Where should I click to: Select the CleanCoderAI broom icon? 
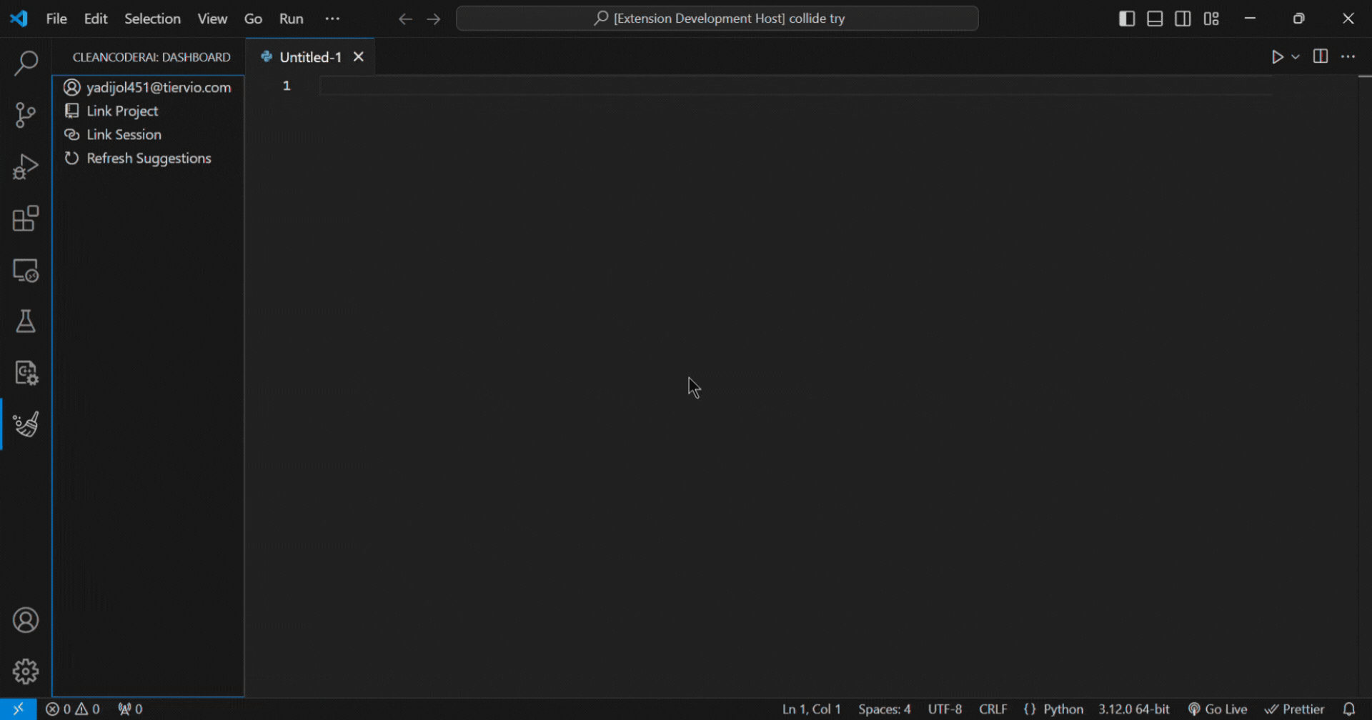click(x=26, y=424)
